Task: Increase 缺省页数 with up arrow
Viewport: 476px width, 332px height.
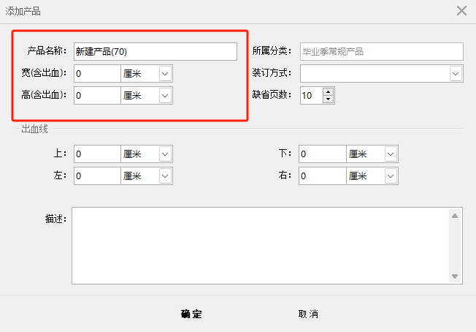Action: point(328,91)
